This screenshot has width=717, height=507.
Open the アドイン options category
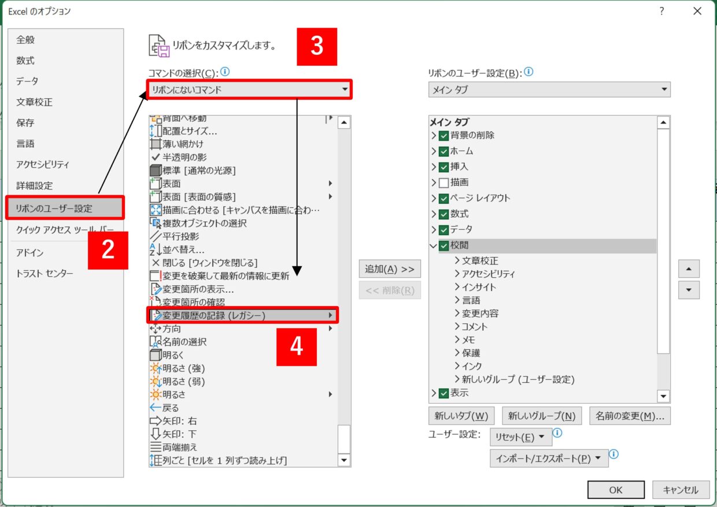[66, 252]
